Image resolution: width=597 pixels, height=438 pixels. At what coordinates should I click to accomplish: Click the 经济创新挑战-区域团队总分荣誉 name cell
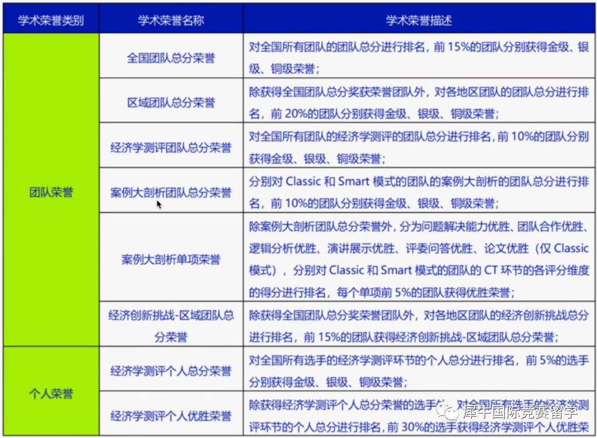[171, 326]
